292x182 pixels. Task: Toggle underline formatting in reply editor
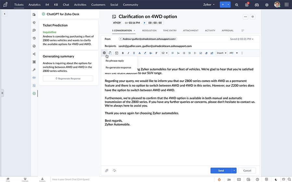[x=134, y=53]
